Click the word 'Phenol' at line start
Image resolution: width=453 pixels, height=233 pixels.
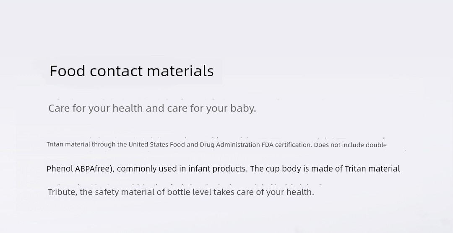[60, 169]
